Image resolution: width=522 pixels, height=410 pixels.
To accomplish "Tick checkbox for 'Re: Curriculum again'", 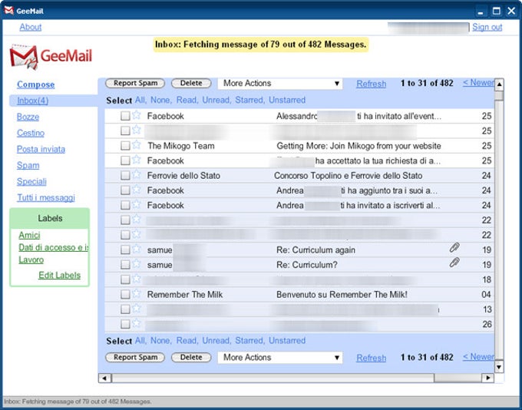I will point(125,250).
